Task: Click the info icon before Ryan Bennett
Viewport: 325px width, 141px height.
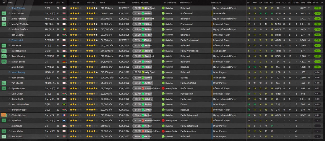Action: click(x=10, y=78)
